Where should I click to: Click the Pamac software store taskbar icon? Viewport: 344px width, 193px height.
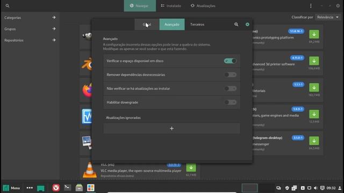click(x=91, y=188)
